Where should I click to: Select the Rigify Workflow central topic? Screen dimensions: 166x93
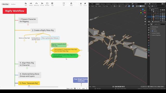click(15, 11)
